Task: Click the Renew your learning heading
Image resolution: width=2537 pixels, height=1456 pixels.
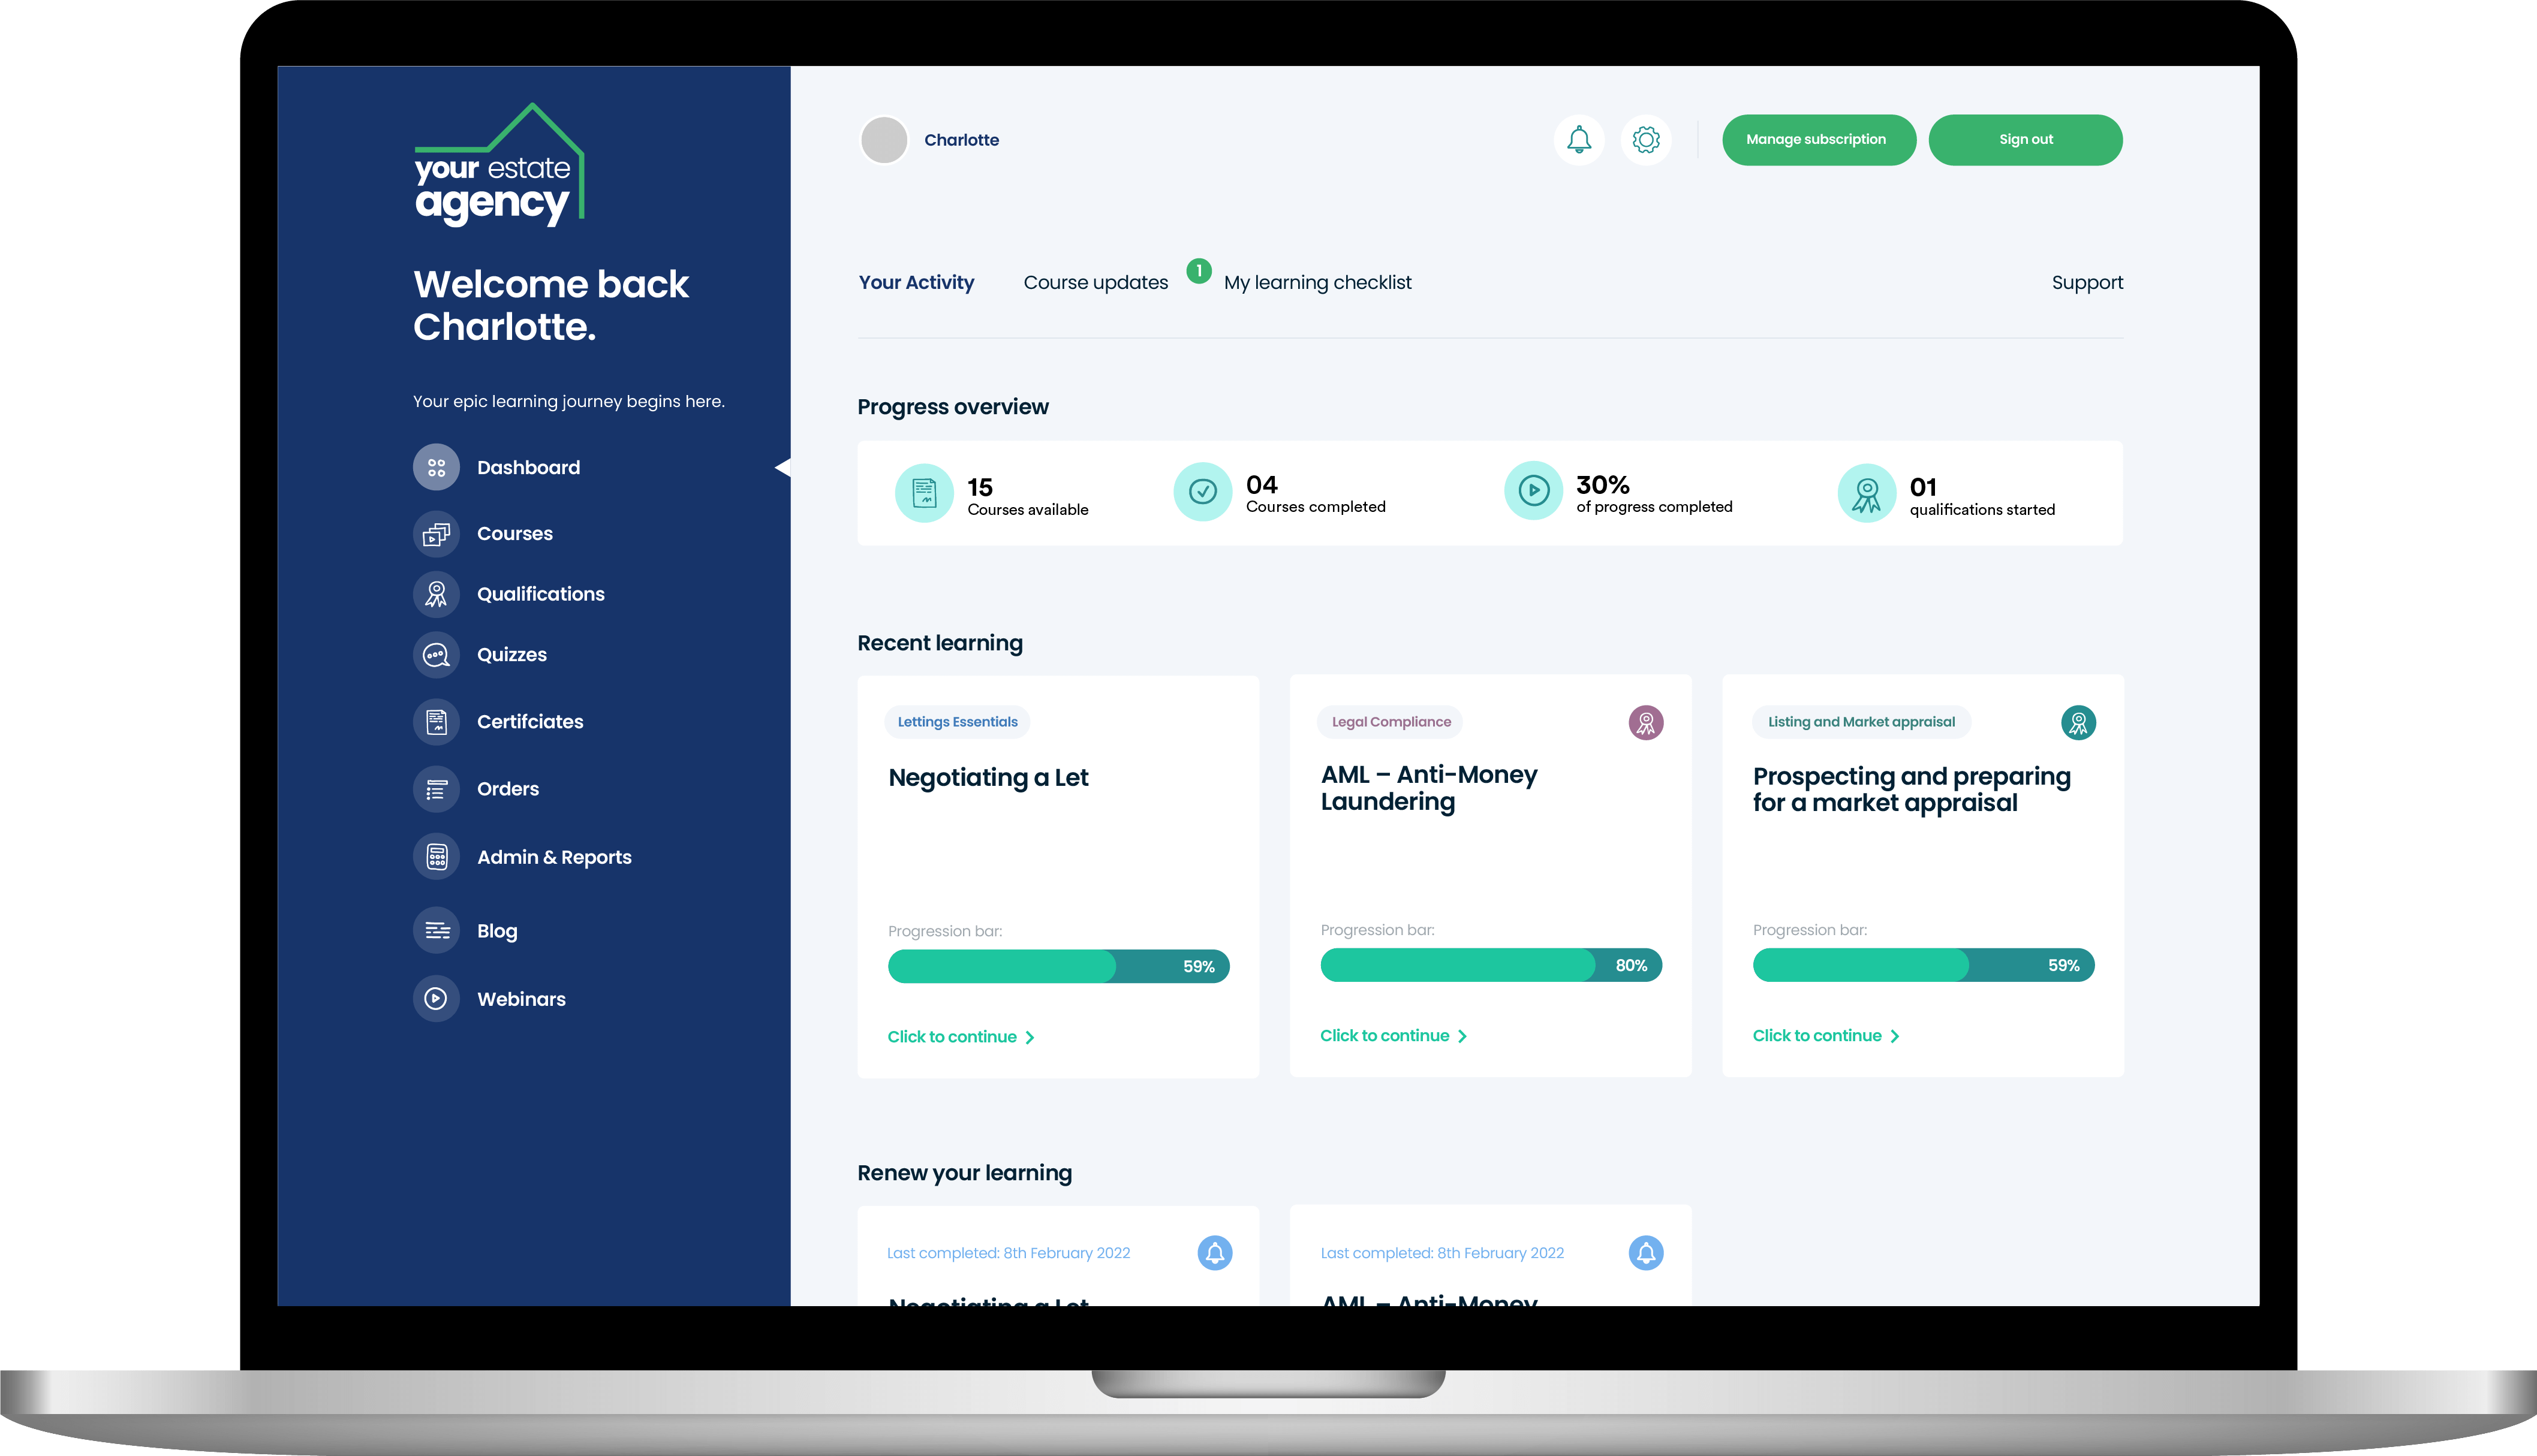Action: [x=964, y=1173]
